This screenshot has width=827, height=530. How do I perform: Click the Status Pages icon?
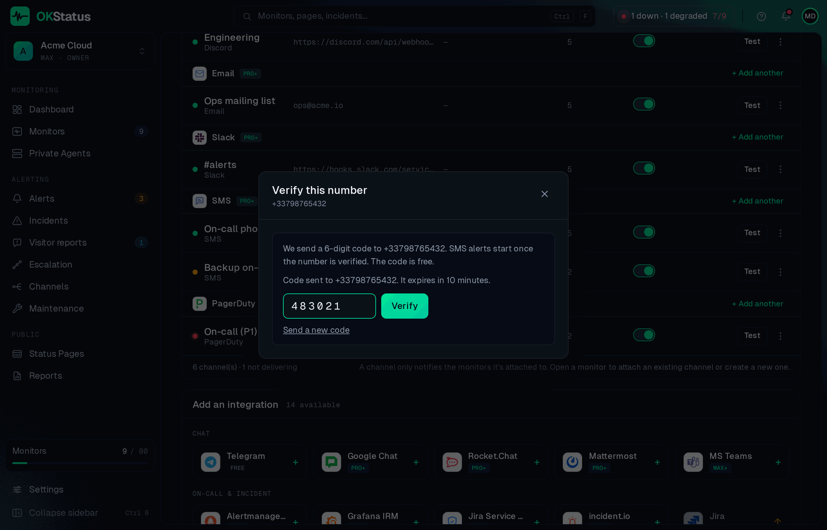[17, 354]
